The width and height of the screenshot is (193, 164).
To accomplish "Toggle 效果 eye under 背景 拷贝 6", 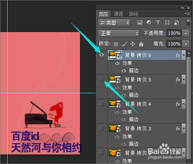I will (x=117, y=64).
